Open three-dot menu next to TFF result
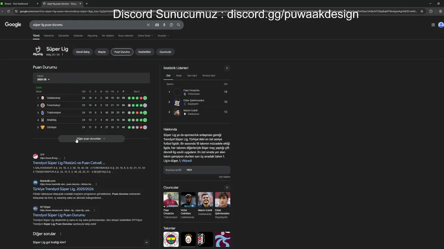Screen dimensions: 444x249 pos(64,158)
